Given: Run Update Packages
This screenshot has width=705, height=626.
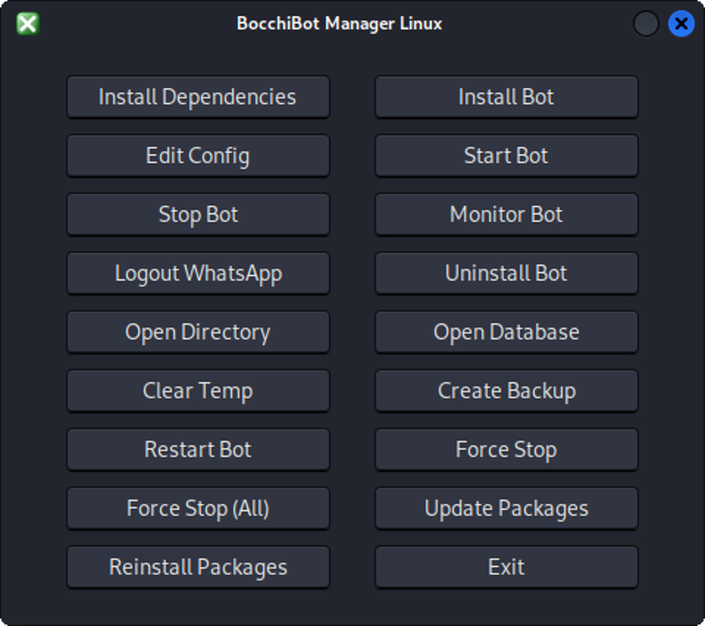Looking at the screenshot, I should 506,509.
